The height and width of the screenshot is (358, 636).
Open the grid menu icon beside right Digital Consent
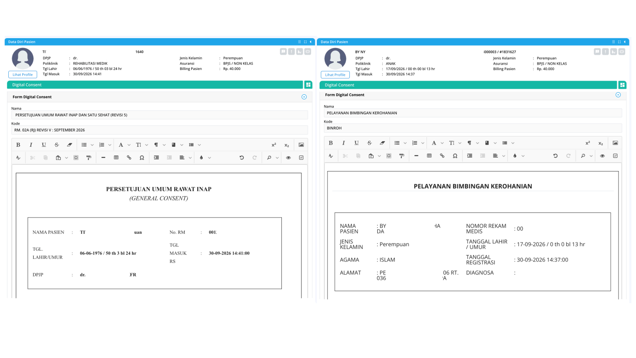tap(622, 85)
